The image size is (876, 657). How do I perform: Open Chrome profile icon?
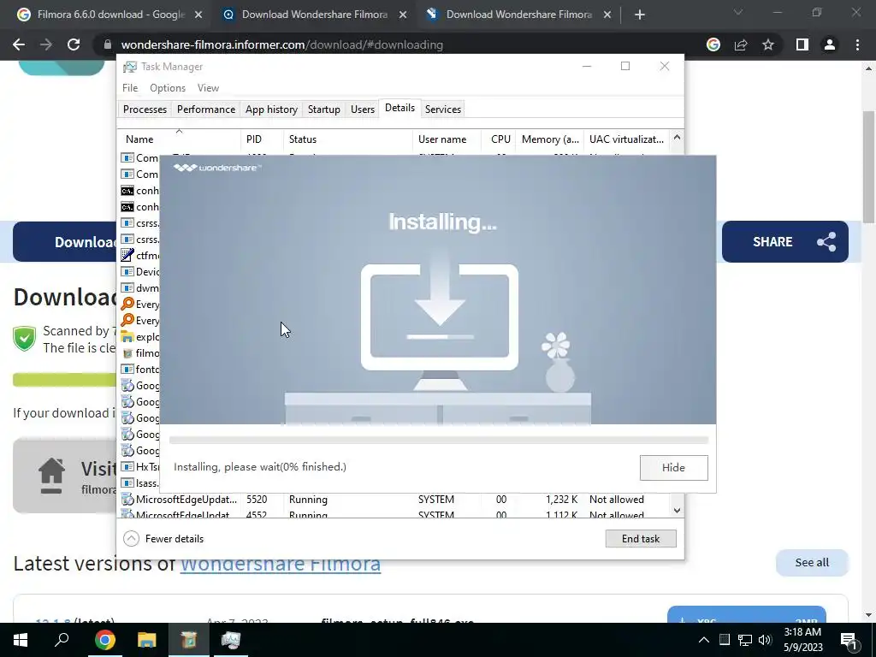click(x=830, y=44)
